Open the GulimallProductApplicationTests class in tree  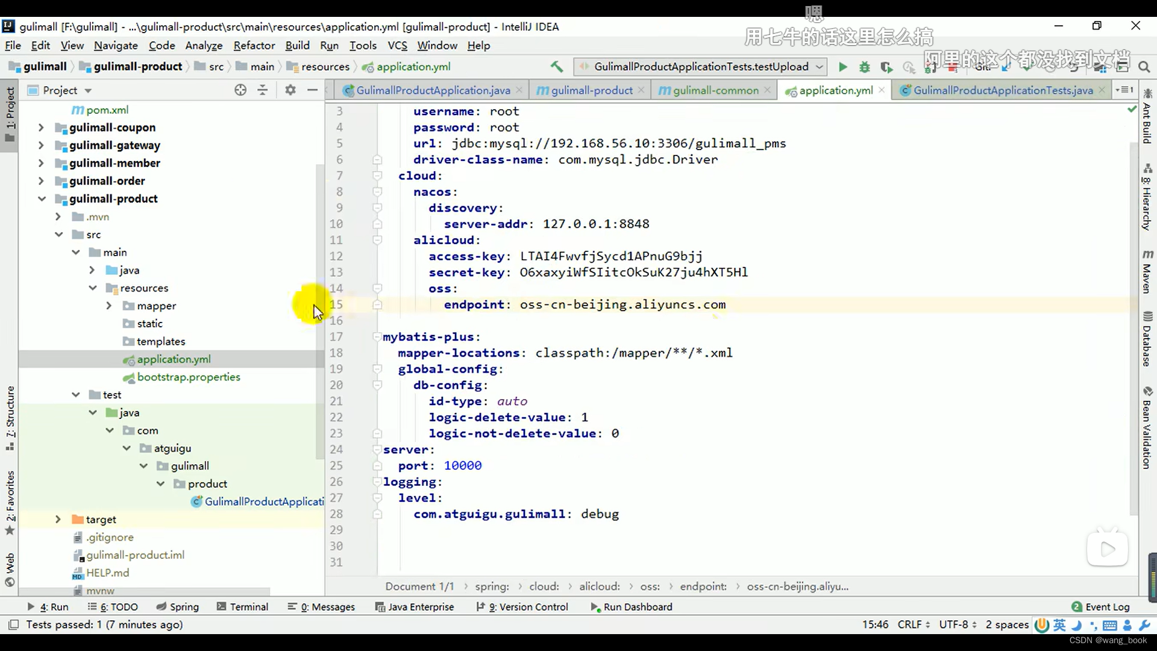258,502
